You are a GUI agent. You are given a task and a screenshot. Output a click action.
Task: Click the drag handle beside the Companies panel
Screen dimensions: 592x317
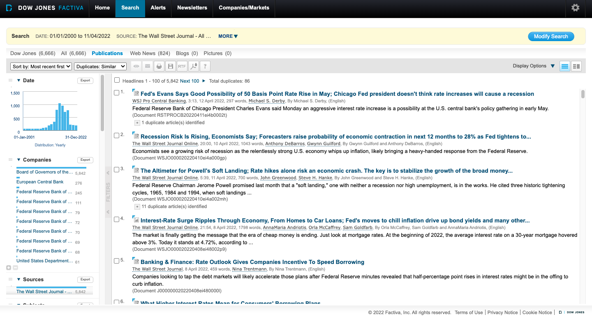click(x=11, y=160)
